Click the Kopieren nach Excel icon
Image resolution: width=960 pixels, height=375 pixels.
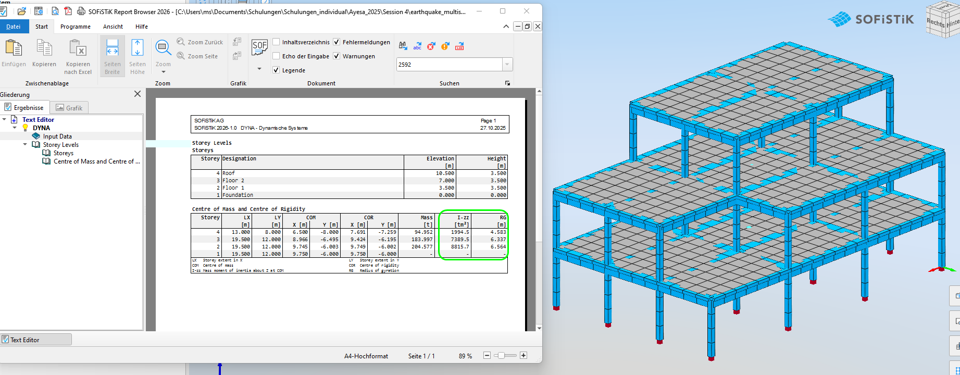click(x=78, y=49)
